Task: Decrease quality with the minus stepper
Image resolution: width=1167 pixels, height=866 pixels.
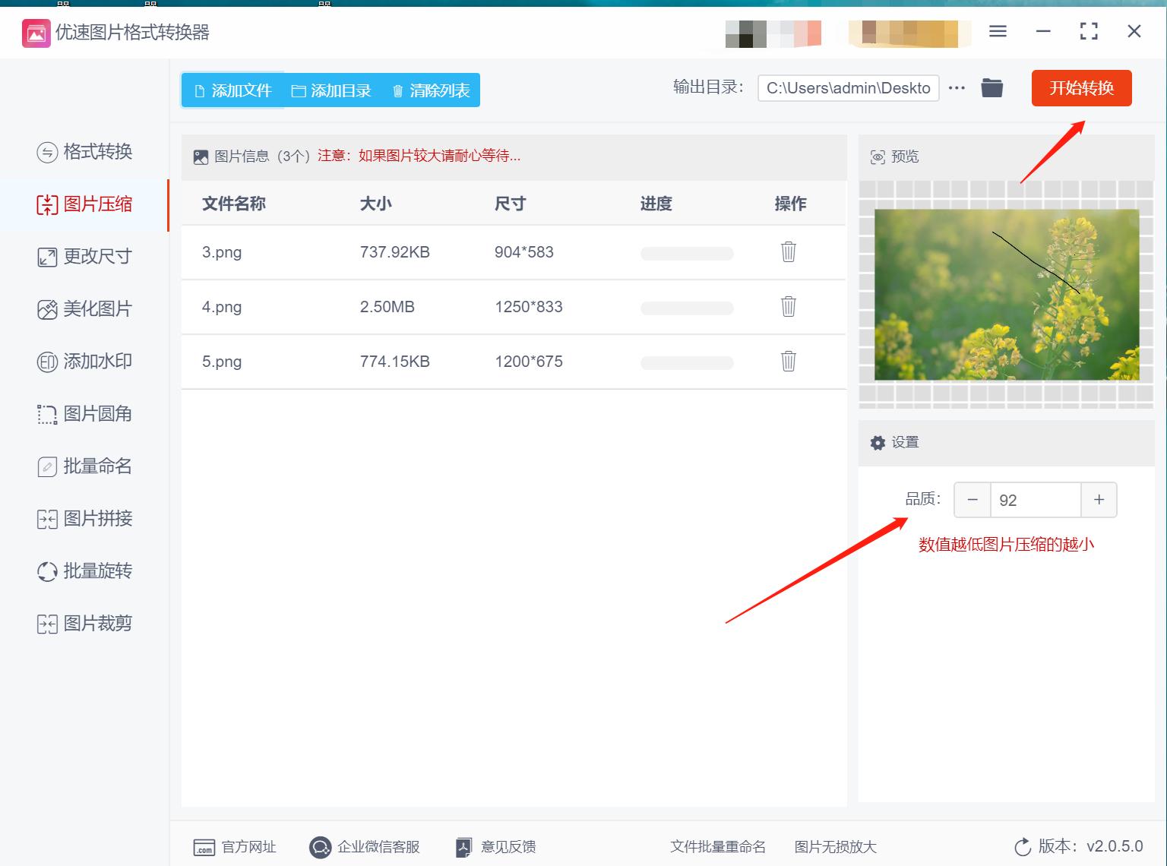Action: tap(972, 500)
